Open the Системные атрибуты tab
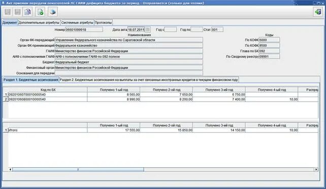 pyautogui.click(x=77, y=22)
